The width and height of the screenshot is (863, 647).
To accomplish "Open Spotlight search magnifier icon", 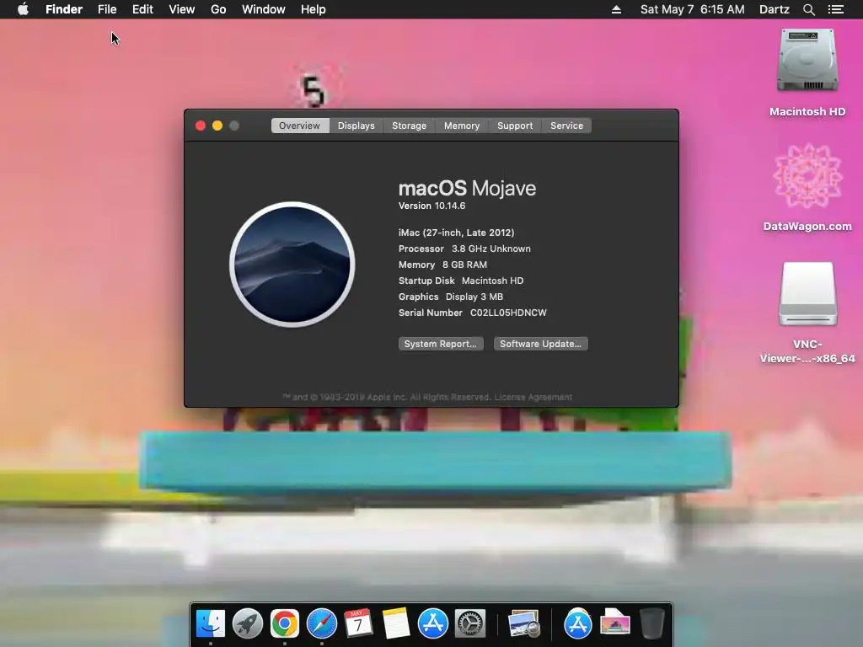I will click(x=808, y=9).
